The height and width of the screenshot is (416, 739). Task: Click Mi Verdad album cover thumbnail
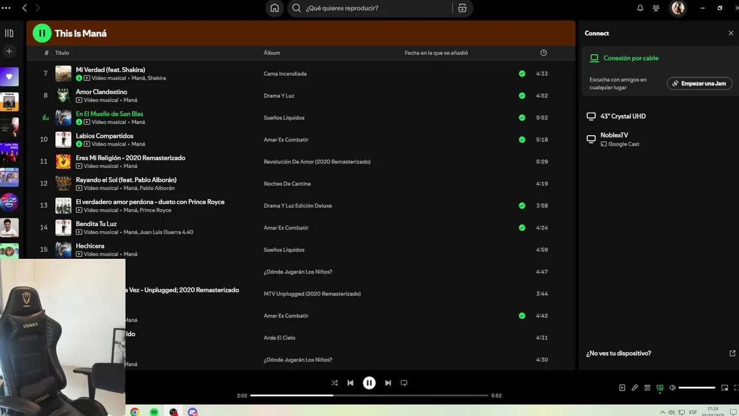[64, 74]
